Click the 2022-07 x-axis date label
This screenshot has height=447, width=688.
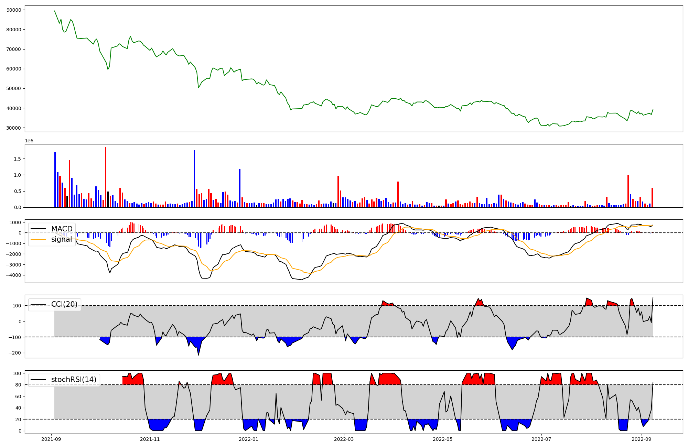(541, 439)
